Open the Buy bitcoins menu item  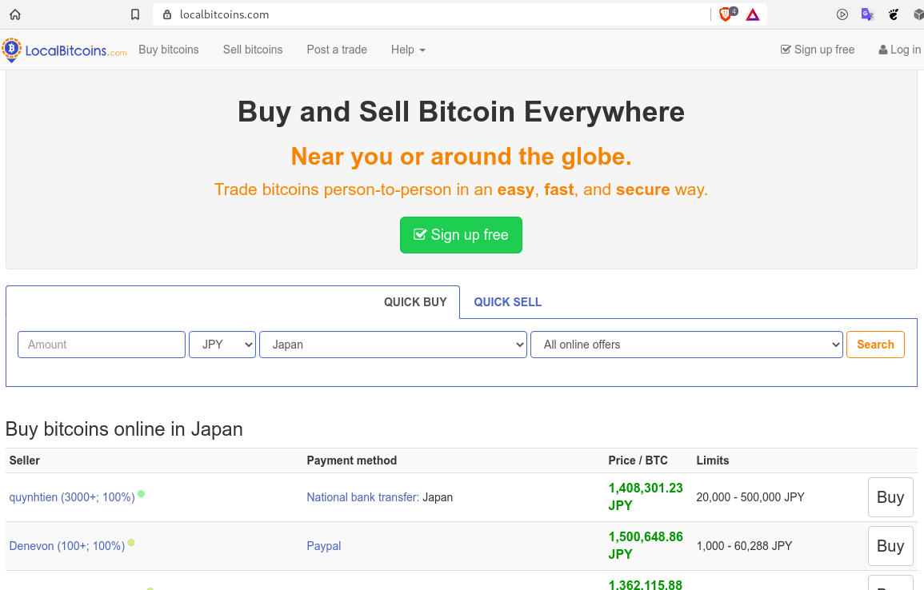click(x=169, y=50)
